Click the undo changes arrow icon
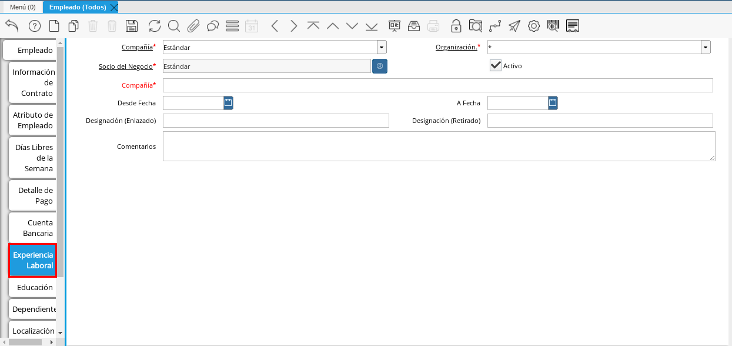Image resolution: width=732 pixels, height=346 pixels. [x=12, y=26]
